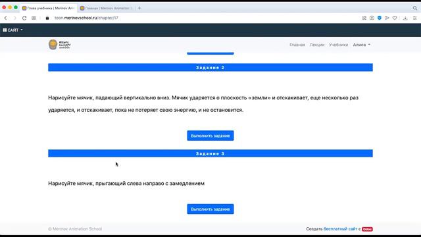
Task: Click the Задание 2 blue header bar
Action: click(210, 67)
